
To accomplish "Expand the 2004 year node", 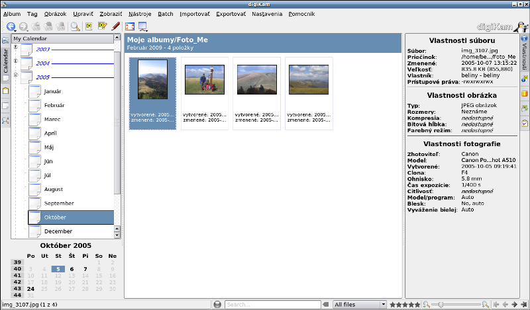I will click(15, 61).
